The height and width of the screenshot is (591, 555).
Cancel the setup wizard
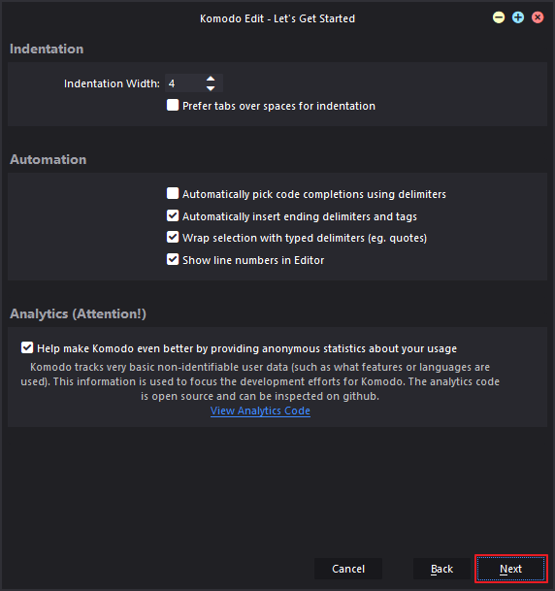pyautogui.click(x=348, y=569)
